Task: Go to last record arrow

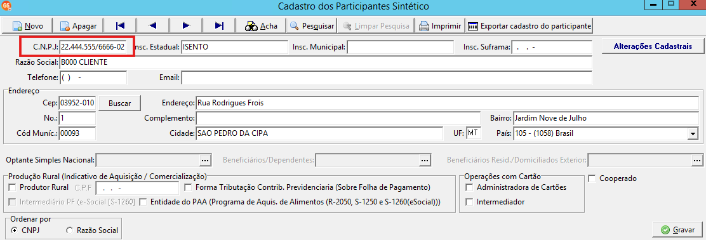Action: point(219,25)
